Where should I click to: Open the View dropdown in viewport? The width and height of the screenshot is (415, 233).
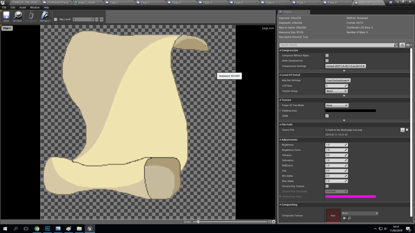coord(6,28)
